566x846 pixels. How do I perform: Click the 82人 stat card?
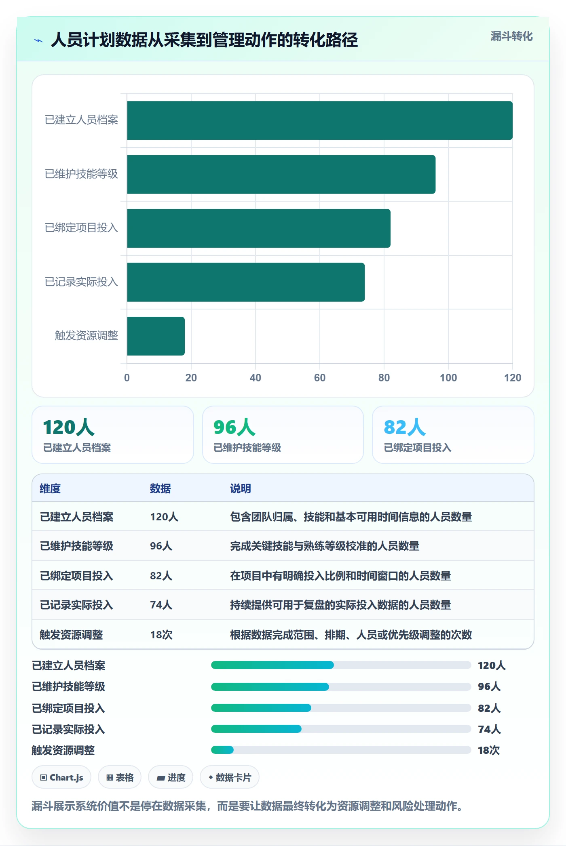(x=453, y=435)
